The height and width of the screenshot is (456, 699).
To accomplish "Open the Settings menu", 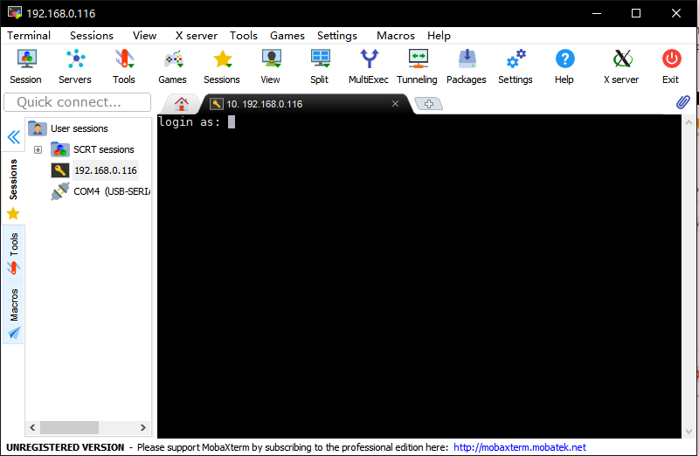I will pyautogui.click(x=337, y=36).
